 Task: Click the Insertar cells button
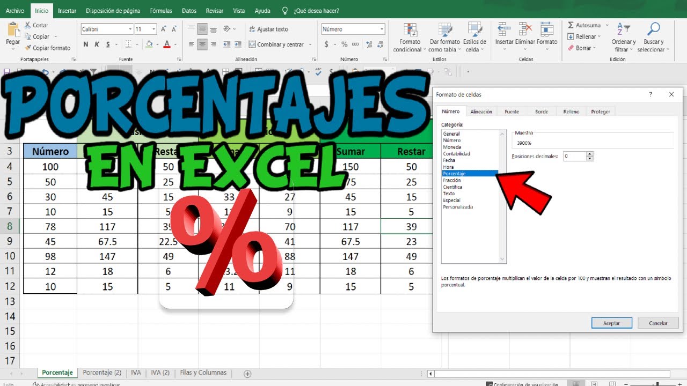pos(504,36)
